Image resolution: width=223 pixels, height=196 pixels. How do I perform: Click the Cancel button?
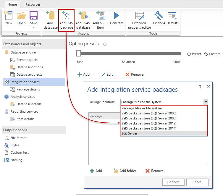click(x=197, y=182)
